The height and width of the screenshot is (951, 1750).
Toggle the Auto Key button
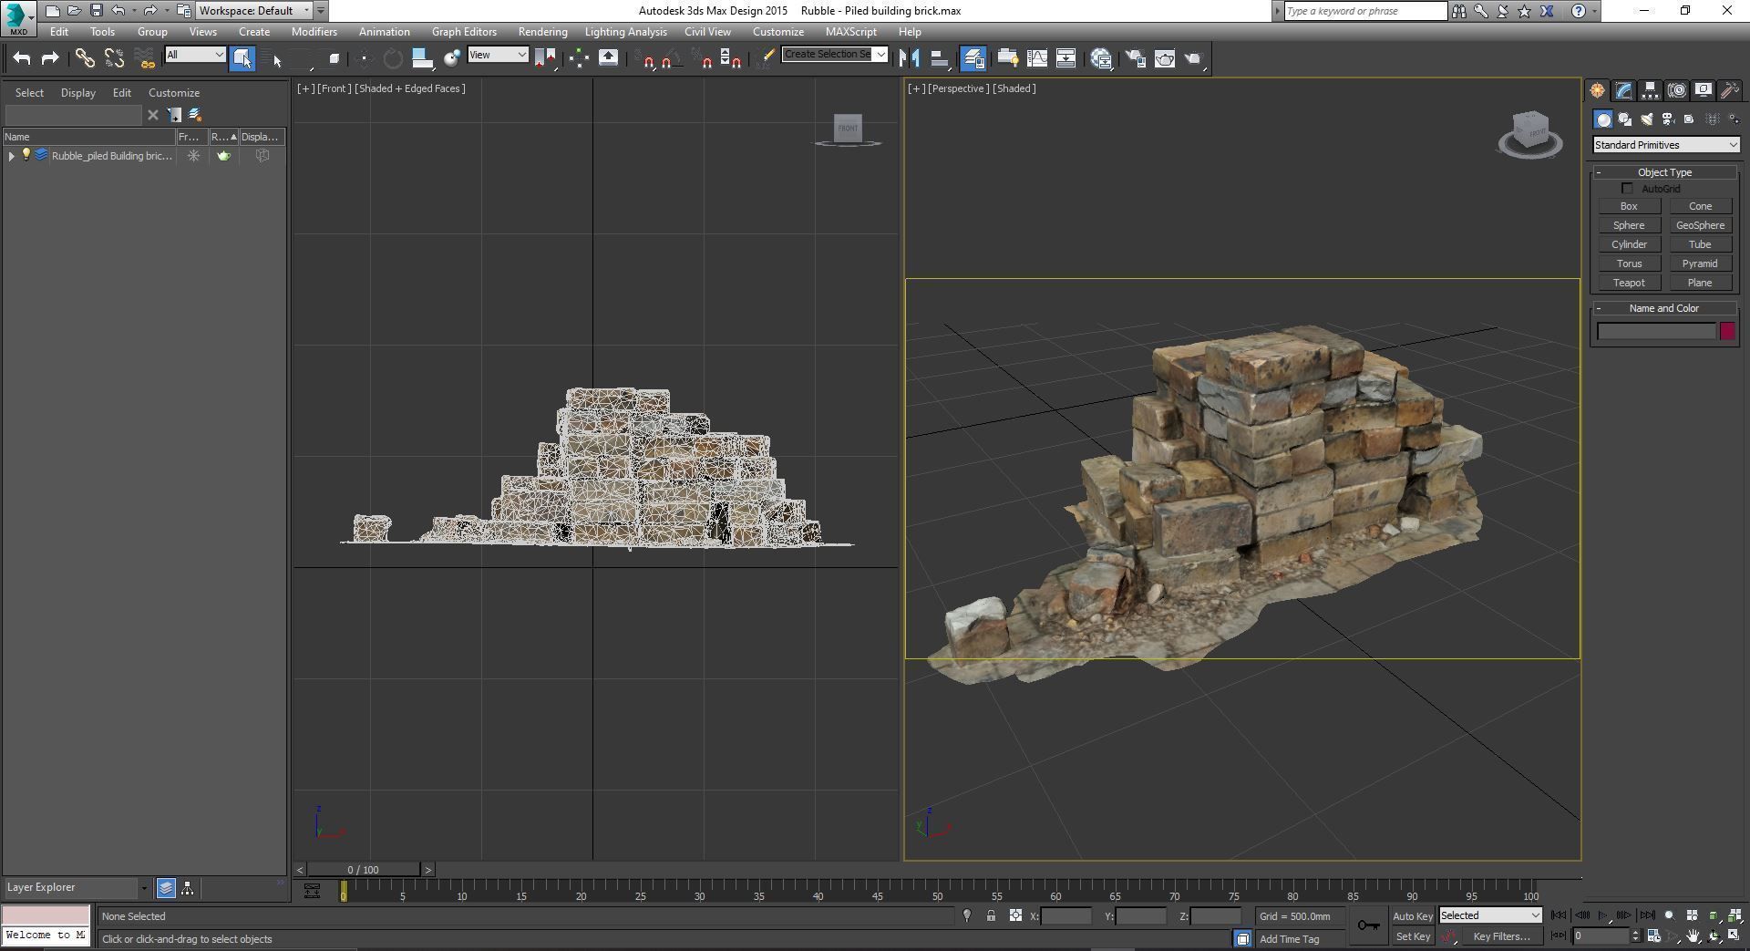tap(1413, 916)
